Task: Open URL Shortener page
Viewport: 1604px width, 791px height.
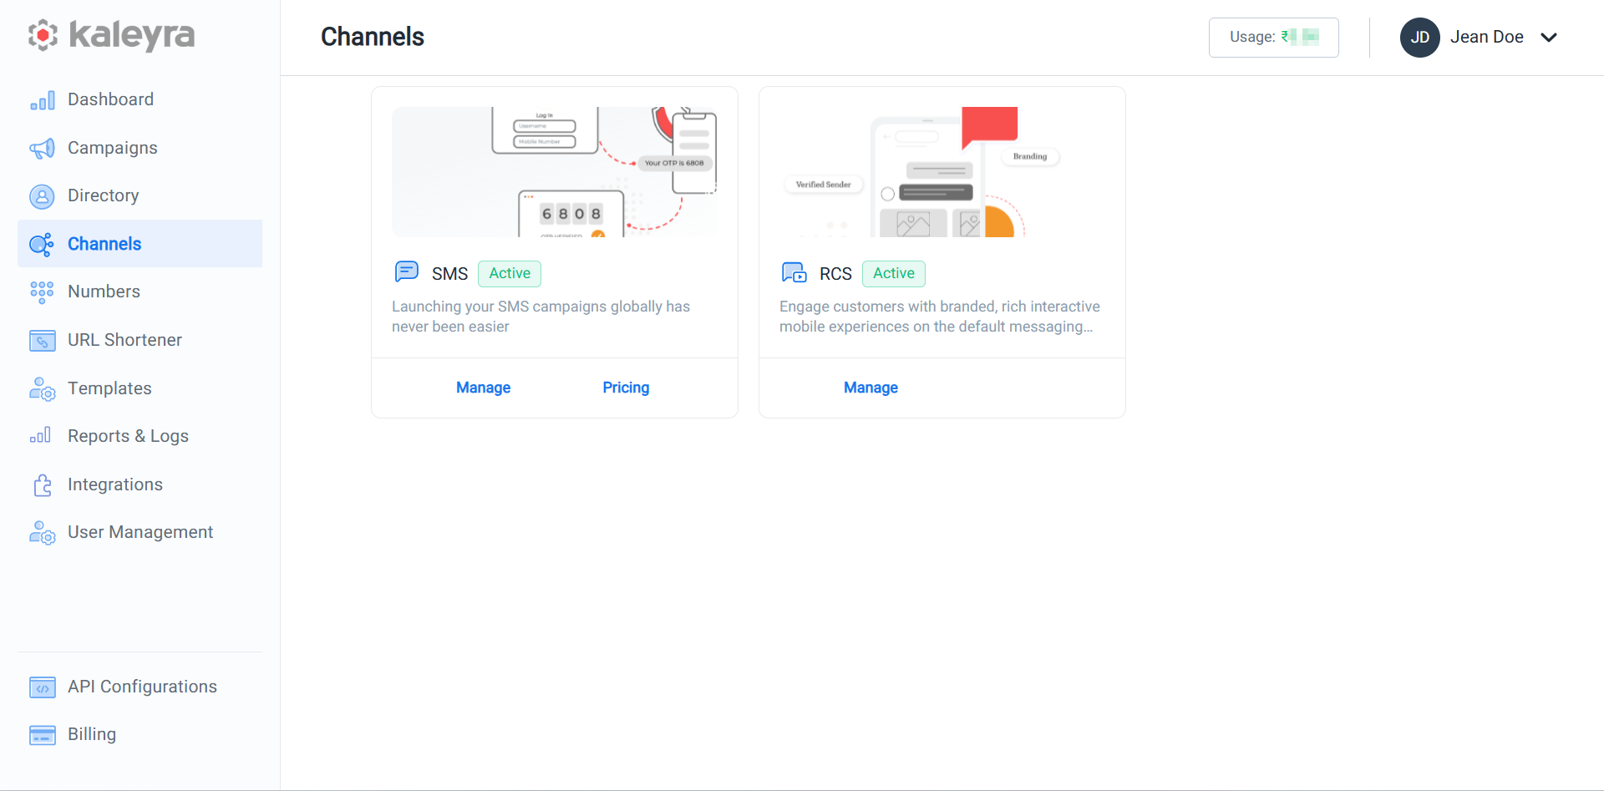Action: [140, 340]
